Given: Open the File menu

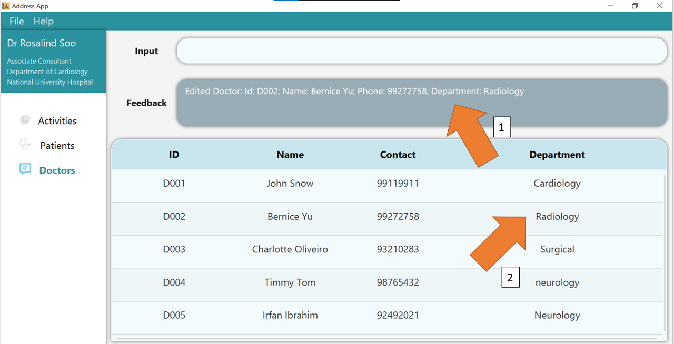Looking at the screenshot, I should [x=17, y=21].
